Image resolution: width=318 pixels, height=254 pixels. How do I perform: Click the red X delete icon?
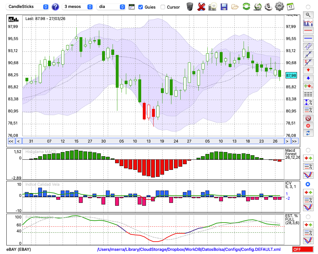click(201, 7)
